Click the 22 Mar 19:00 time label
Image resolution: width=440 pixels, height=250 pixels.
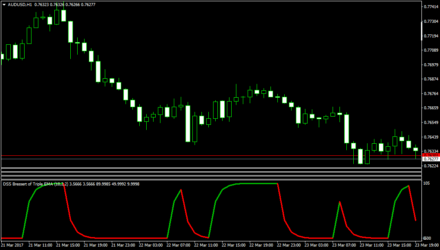click(262, 245)
